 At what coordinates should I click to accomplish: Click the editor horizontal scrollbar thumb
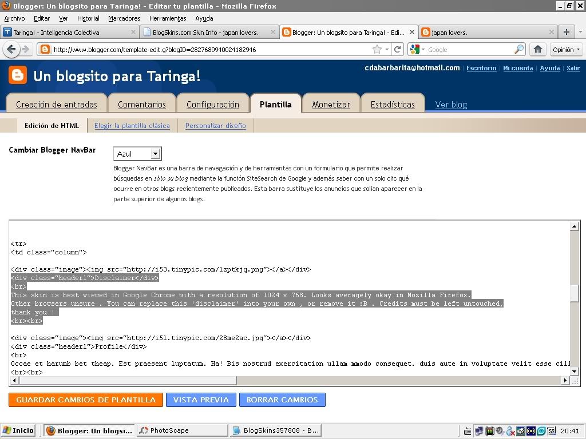coord(128,380)
